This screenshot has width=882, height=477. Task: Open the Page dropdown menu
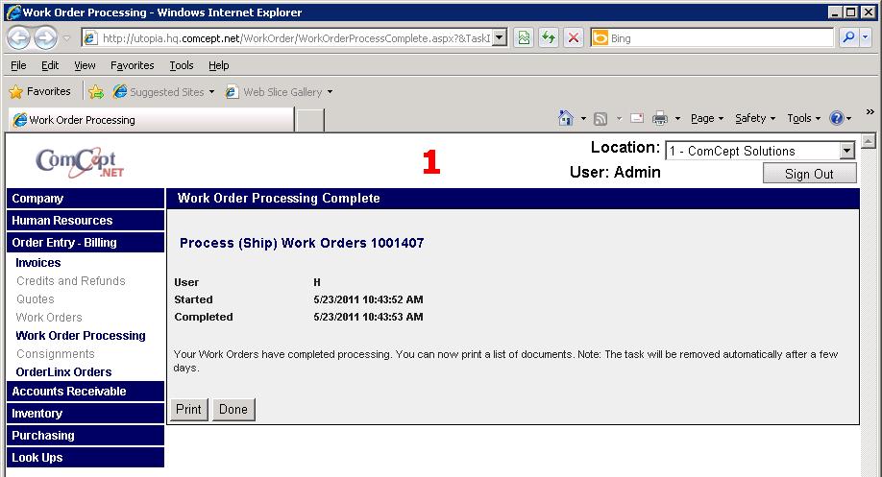[707, 118]
